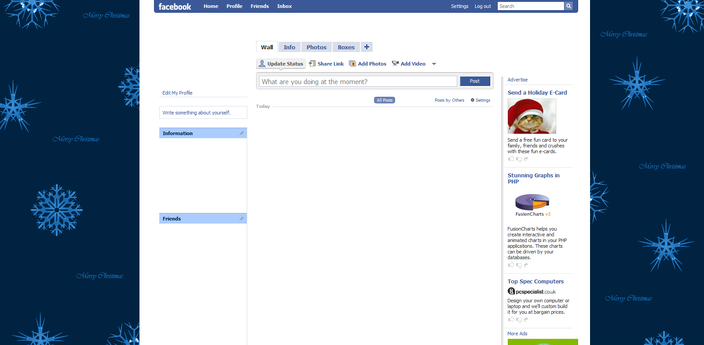This screenshot has width=704, height=345.
Task: Click the Friends box header
Action: pos(203,218)
